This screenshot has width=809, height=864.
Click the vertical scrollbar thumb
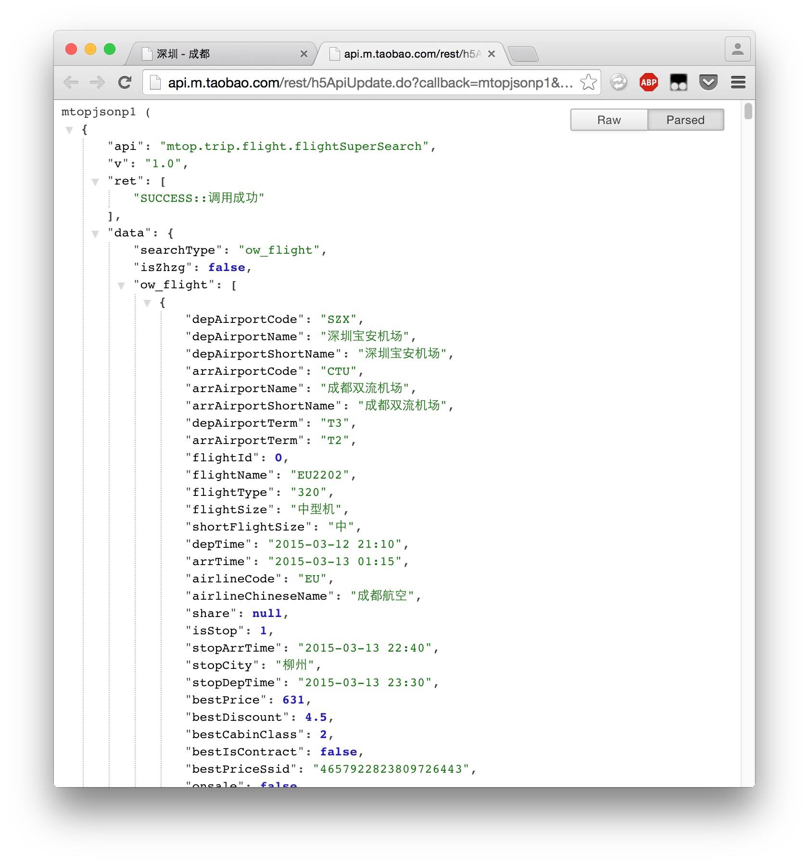click(748, 111)
